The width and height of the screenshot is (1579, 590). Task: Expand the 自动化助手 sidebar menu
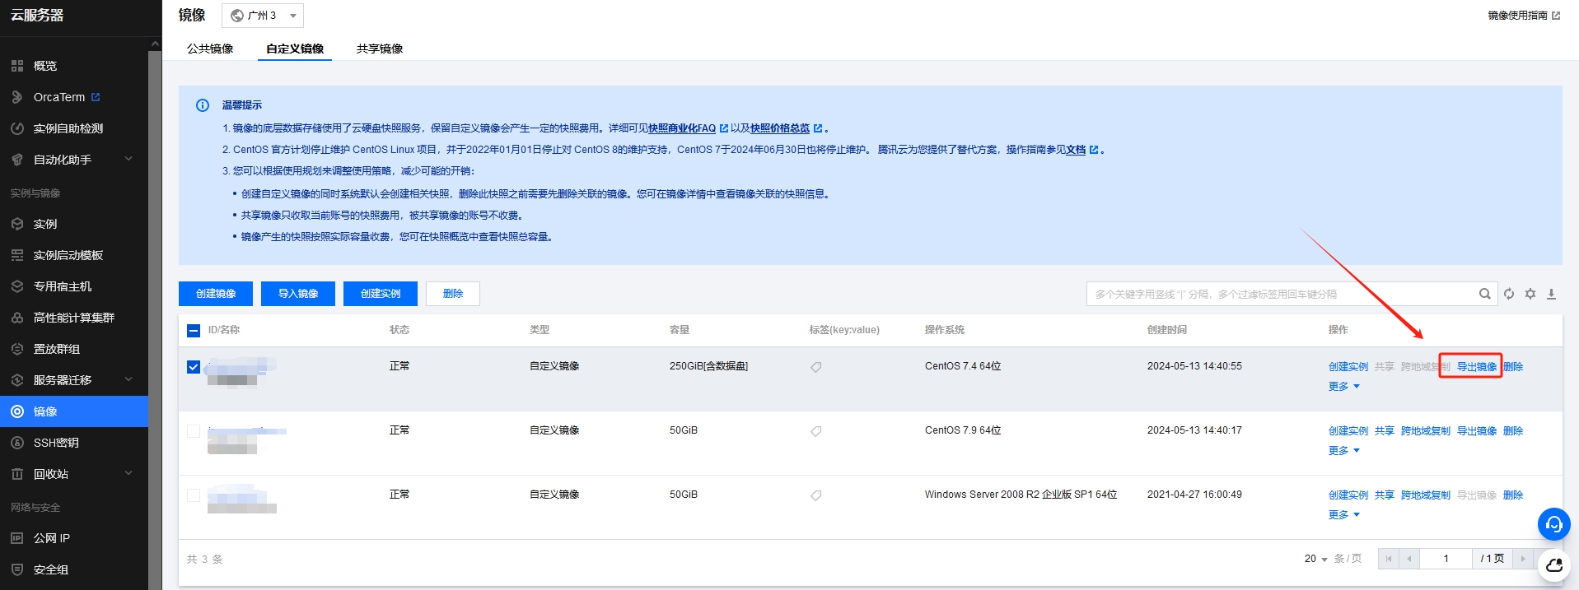(x=128, y=159)
